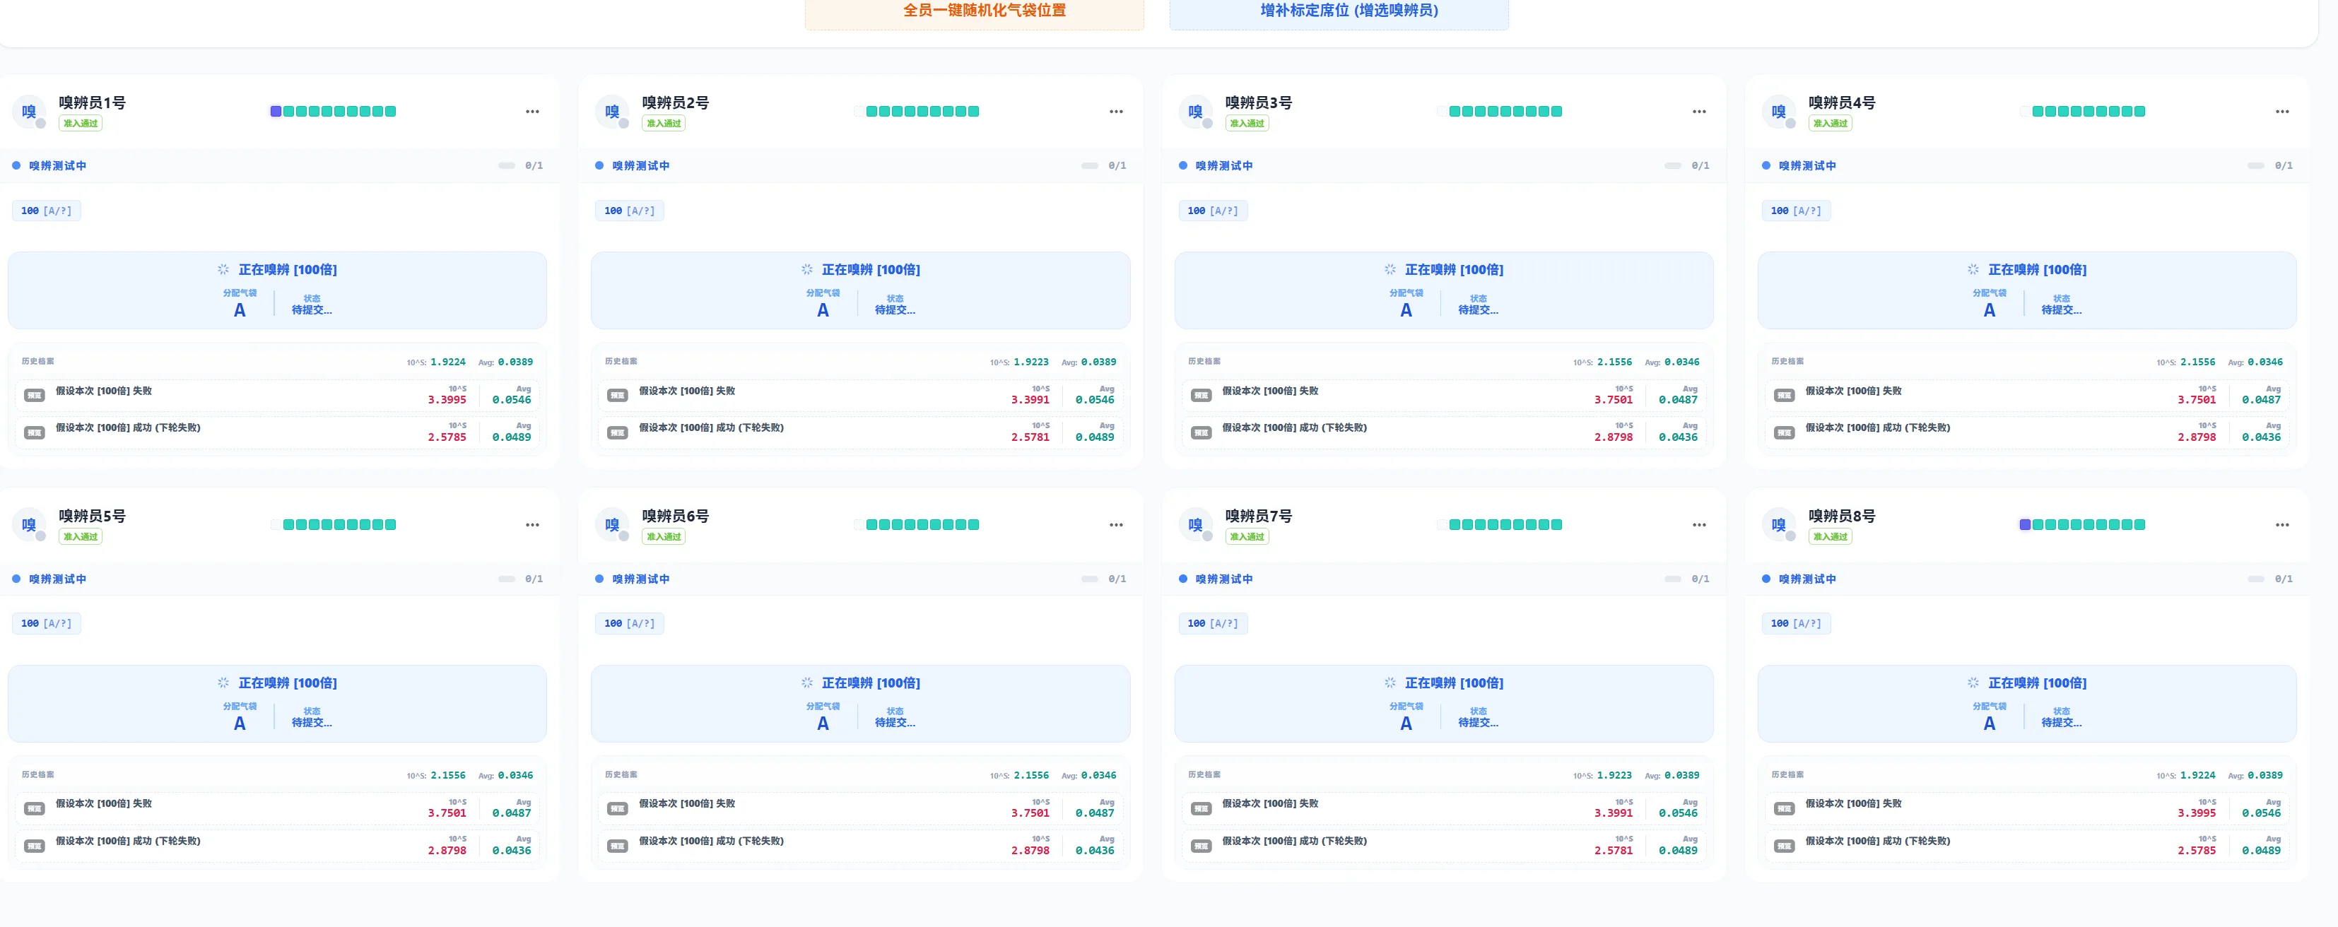The height and width of the screenshot is (927, 2338).
Task: Click the 嗅辨测试中 status on 嗅辨员7号
Action: (1224, 579)
